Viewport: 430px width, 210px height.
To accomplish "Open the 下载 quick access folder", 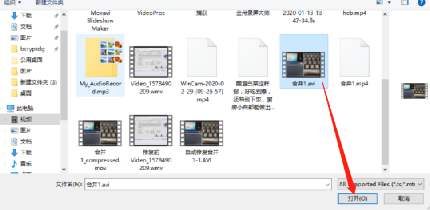I will tap(21, 16).
